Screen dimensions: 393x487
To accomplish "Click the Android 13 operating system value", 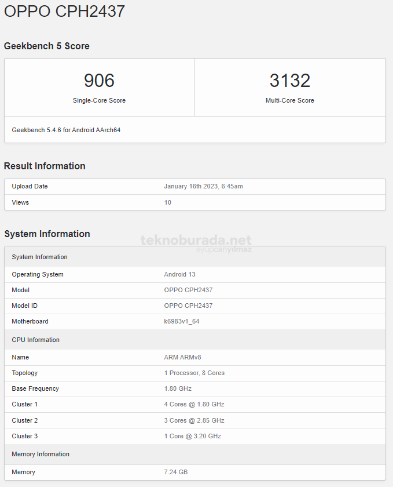I will tap(180, 274).
